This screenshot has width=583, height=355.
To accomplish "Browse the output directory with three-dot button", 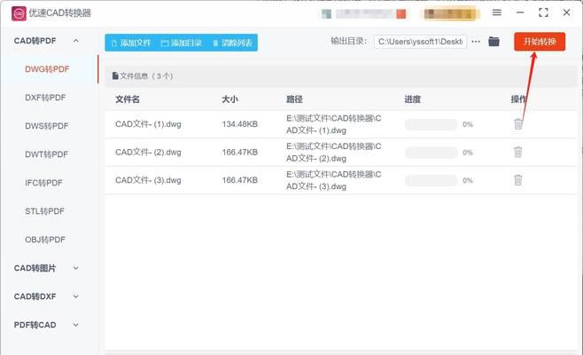I will [476, 42].
